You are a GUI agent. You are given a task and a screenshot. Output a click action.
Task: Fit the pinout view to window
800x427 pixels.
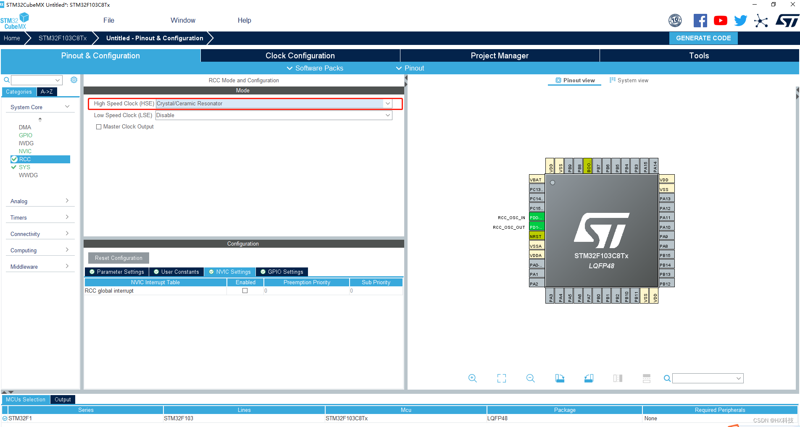coord(501,378)
